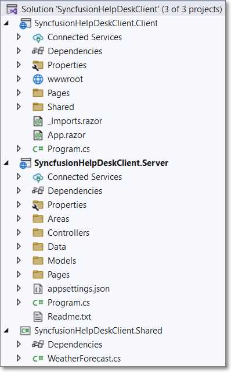Select the bold SyncfusionHelpDeskClient.Server label

101,163
